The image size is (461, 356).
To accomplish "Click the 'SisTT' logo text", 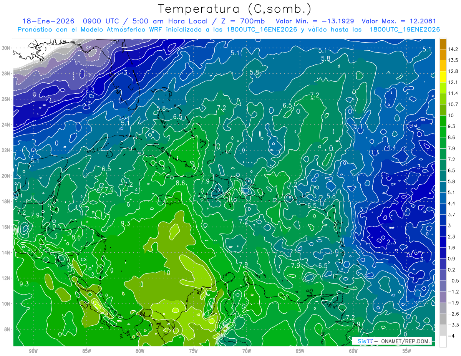I will 365,341.
